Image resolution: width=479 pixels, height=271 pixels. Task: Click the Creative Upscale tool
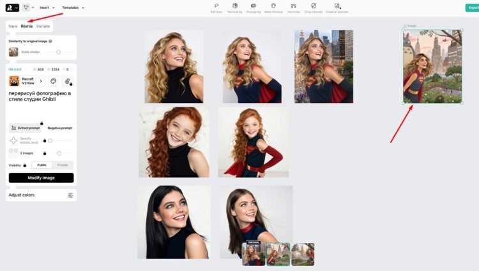(x=337, y=8)
